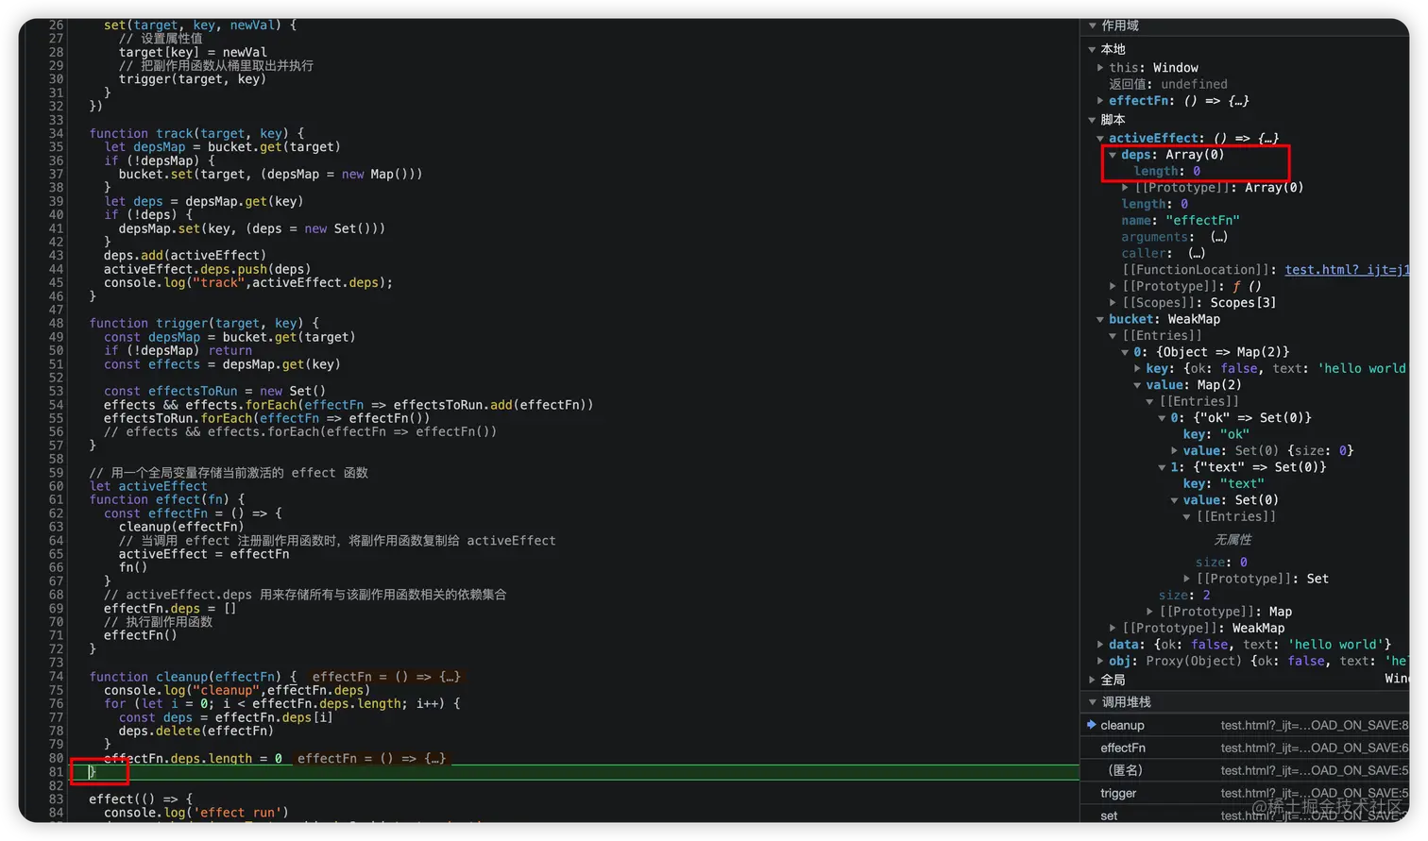Collapse the 调用堆栈 call stack section

point(1093,702)
